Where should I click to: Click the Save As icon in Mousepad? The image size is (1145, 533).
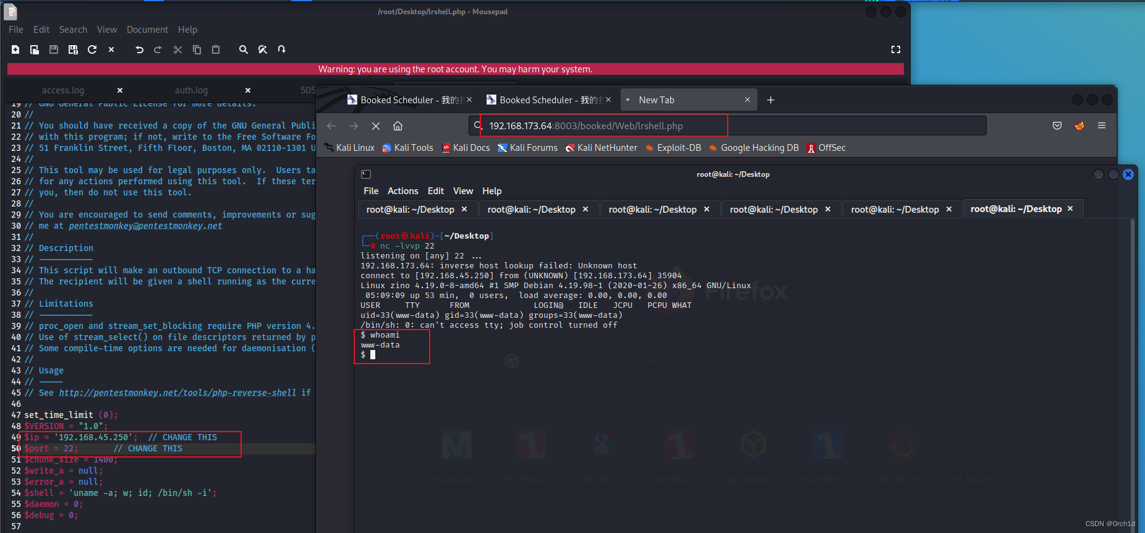pyautogui.click(x=73, y=49)
